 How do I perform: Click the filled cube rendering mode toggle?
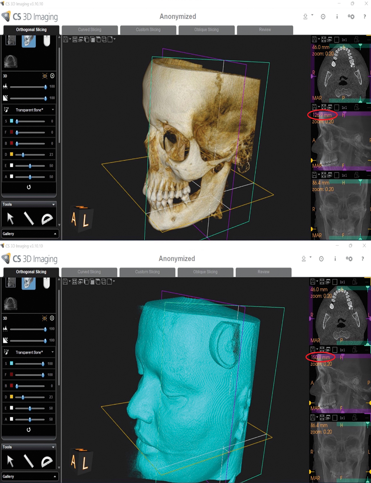point(92,39)
